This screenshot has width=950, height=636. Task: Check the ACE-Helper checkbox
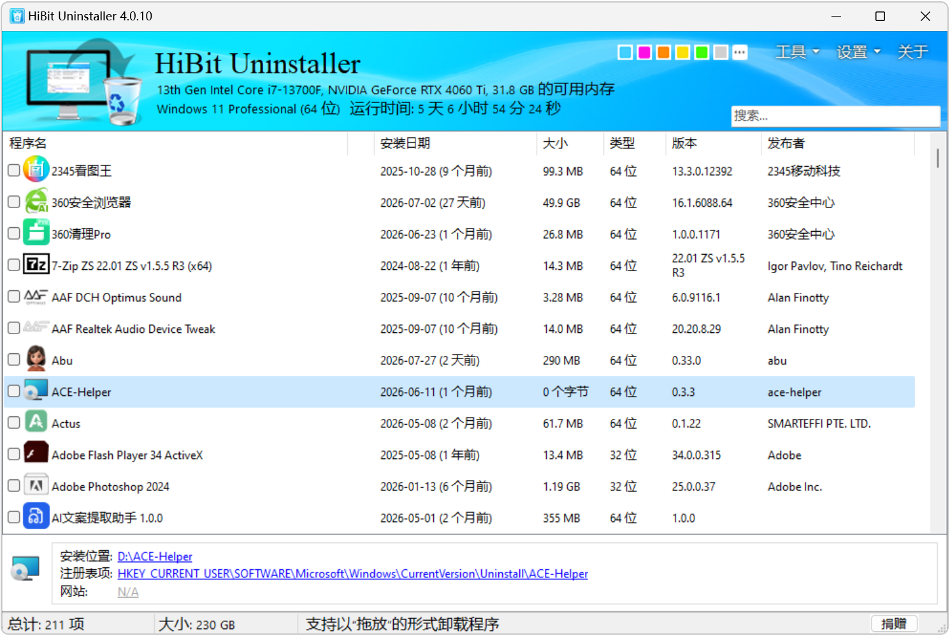[x=14, y=391]
